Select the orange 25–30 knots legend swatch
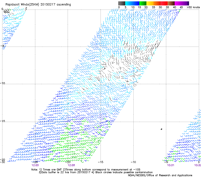 (157, 3)
